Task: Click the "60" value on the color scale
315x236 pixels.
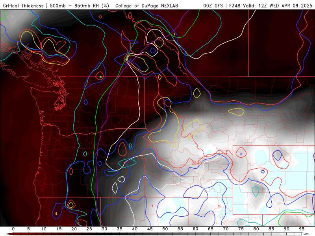Action: click(x=195, y=229)
